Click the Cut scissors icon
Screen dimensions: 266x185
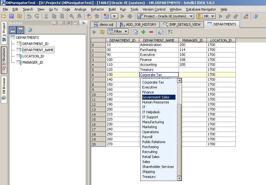point(46,16)
